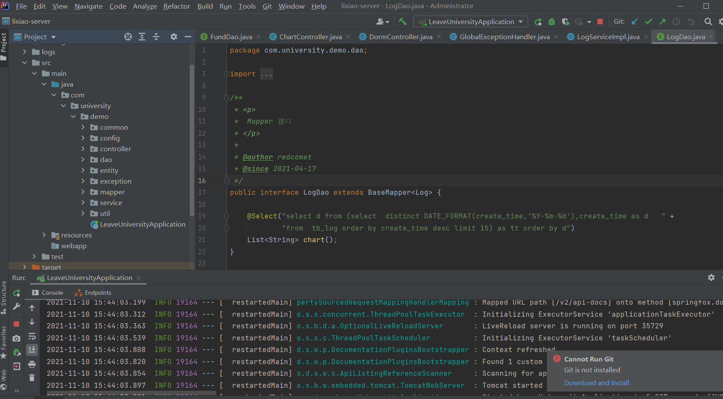Stop process from Run panel sidebar
The height and width of the screenshot is (399, 723).
point(16,324)
